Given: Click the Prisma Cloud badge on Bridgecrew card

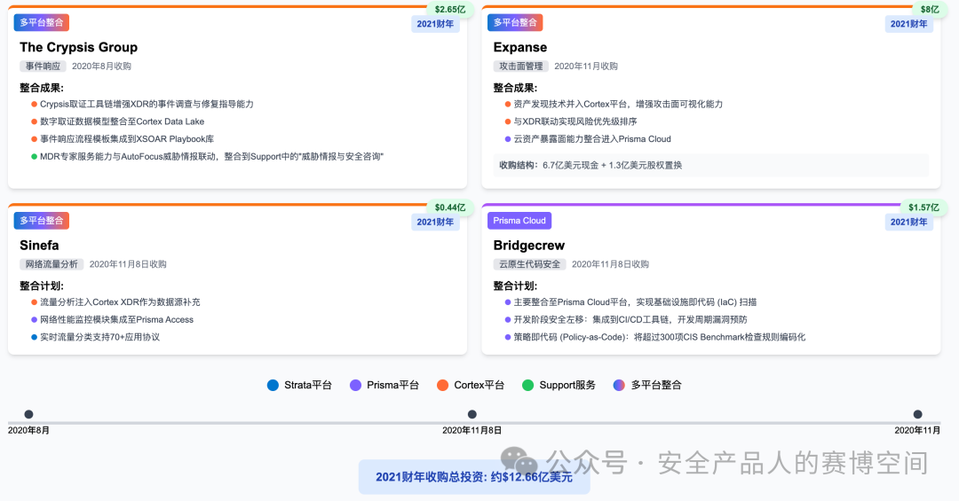Looking at the screenshot, I should coord(519,221).
